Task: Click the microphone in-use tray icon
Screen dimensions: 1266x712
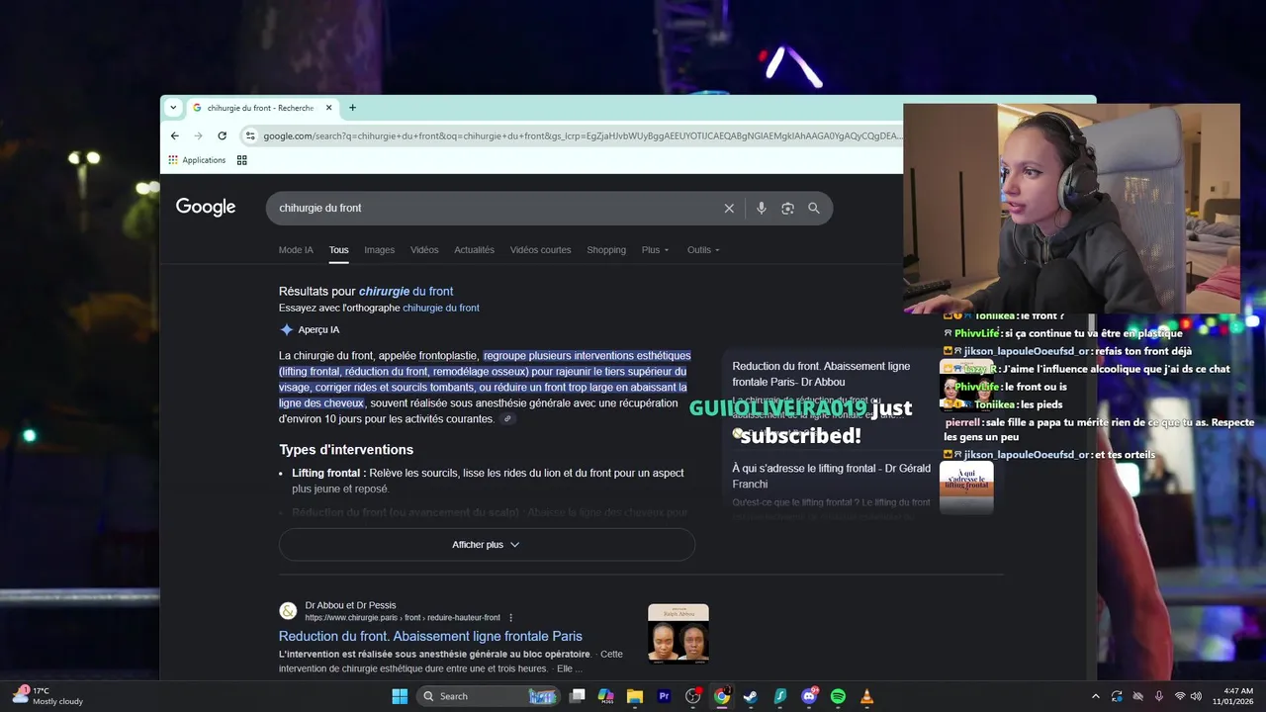Action: (1158, 696)
